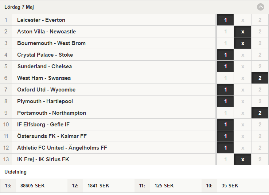Select x for IK Frej - IK Sirius FK

coord(243,159)
